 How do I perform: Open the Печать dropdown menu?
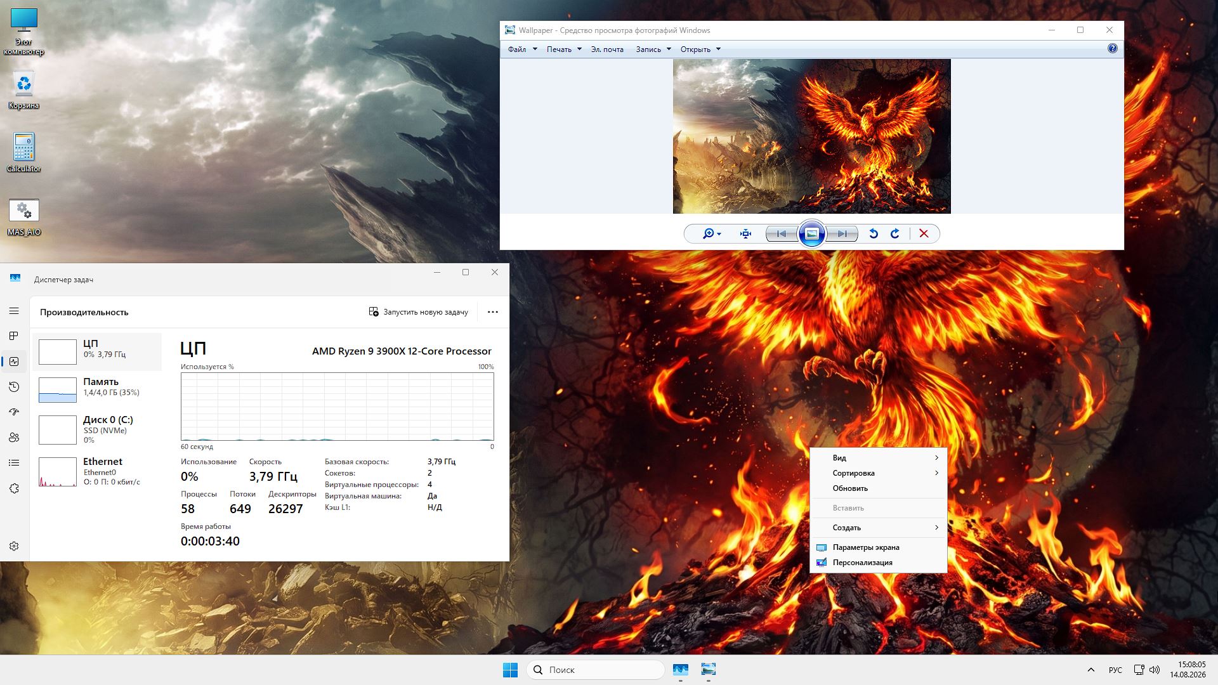click(x=564, y=49)
